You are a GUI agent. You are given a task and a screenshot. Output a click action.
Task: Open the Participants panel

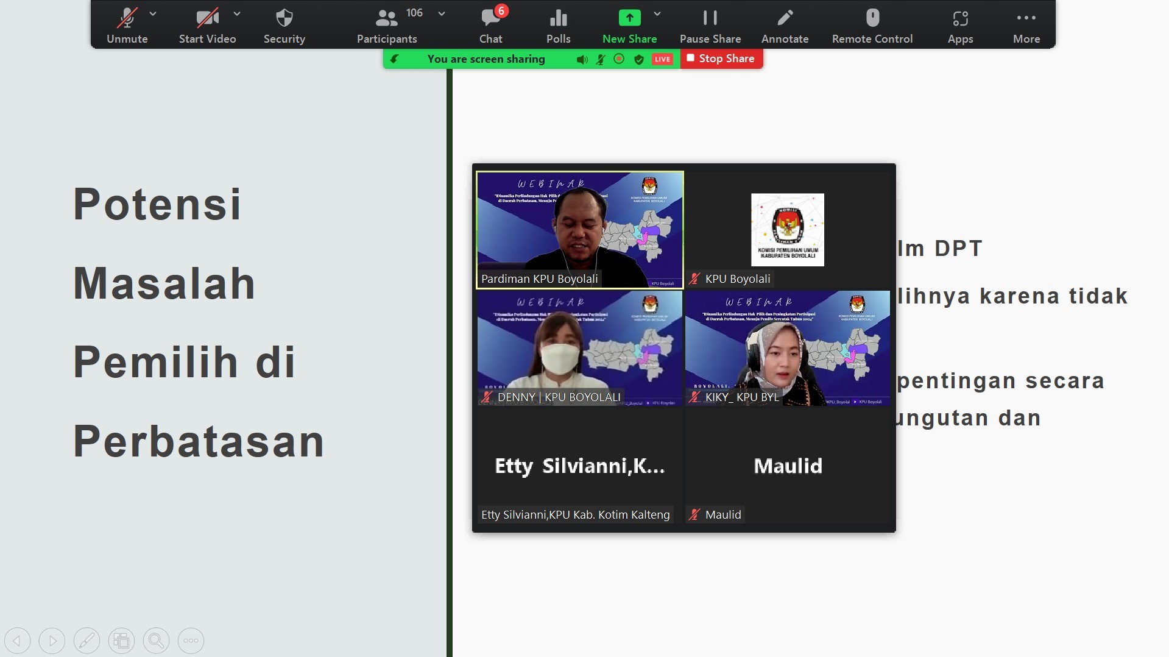[386, 26]
